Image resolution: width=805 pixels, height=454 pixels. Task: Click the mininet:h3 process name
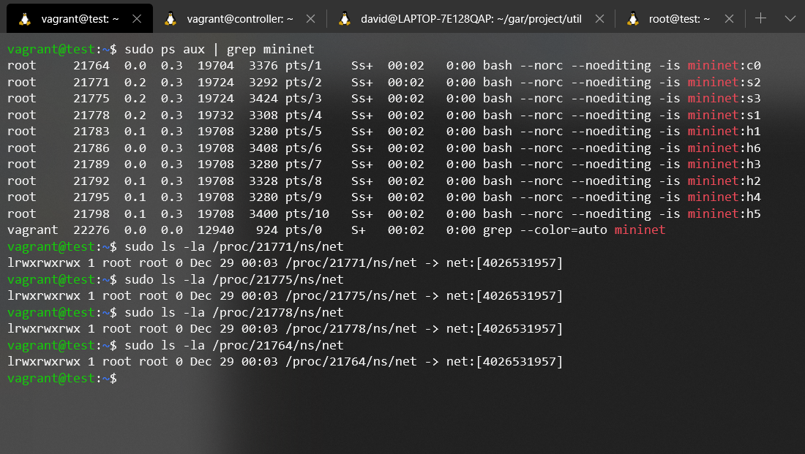[x=724, y=164]
